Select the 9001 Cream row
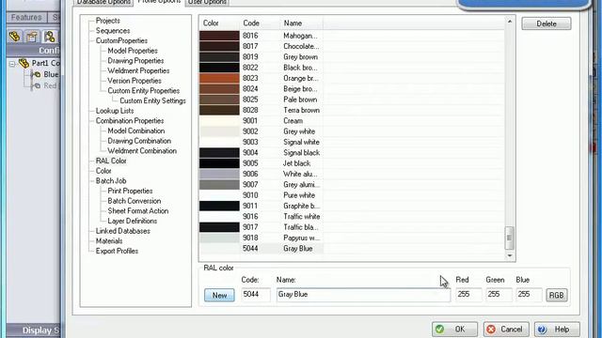The height and width of the screenshot is (338, 602). pyautogui.click(x=351, y=121)
